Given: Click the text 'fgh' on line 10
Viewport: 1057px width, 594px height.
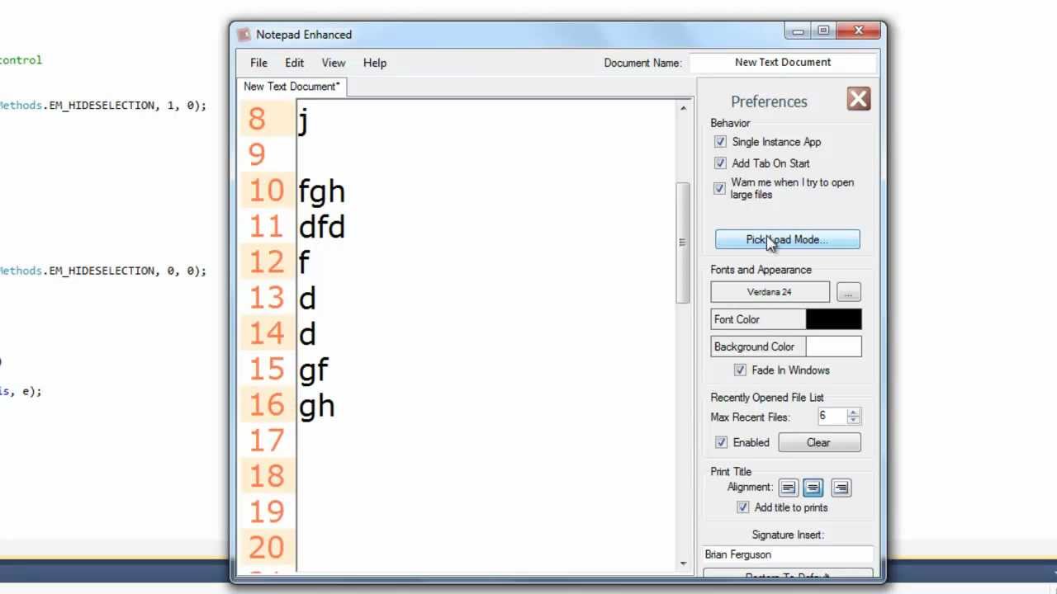Looking at the screenshot, I should 322,191.
